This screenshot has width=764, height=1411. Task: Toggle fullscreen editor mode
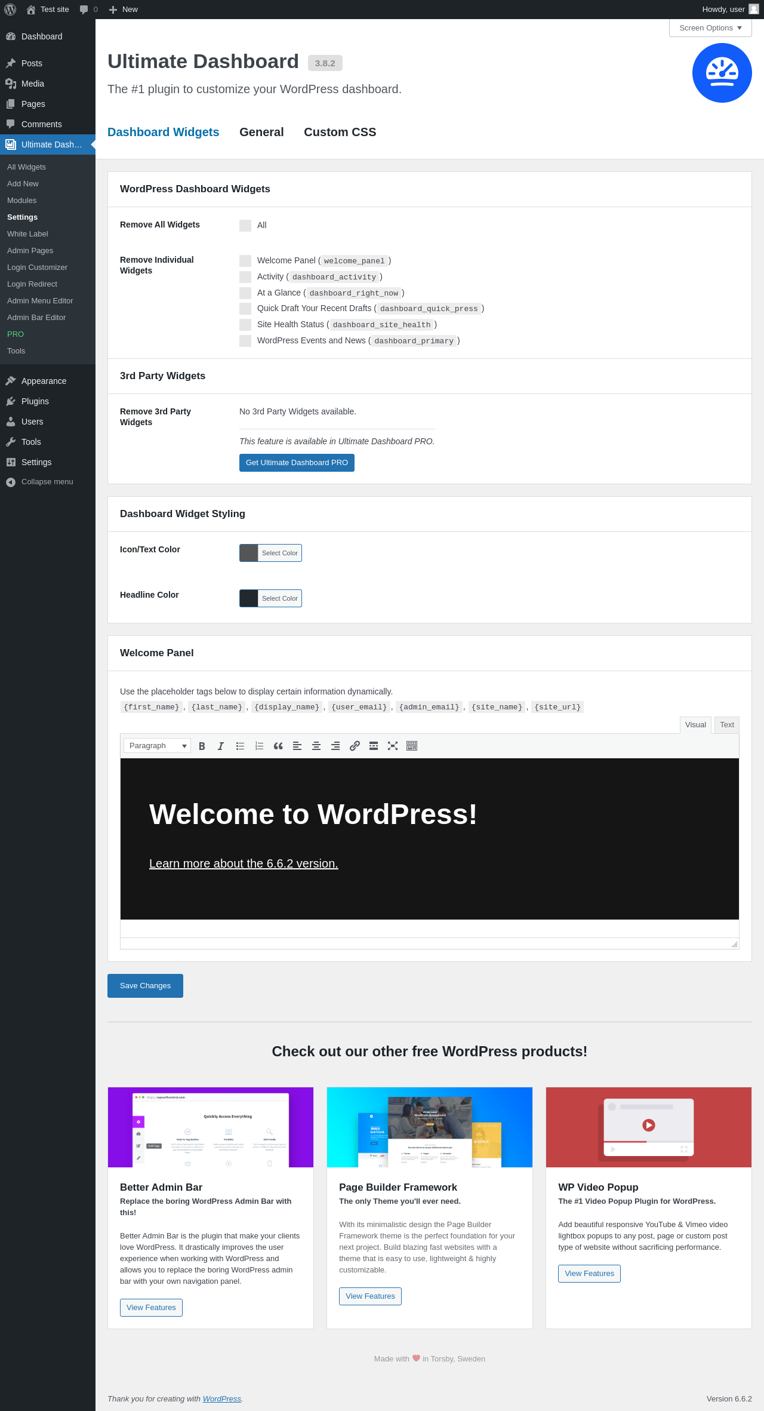[x=393, y=746]
